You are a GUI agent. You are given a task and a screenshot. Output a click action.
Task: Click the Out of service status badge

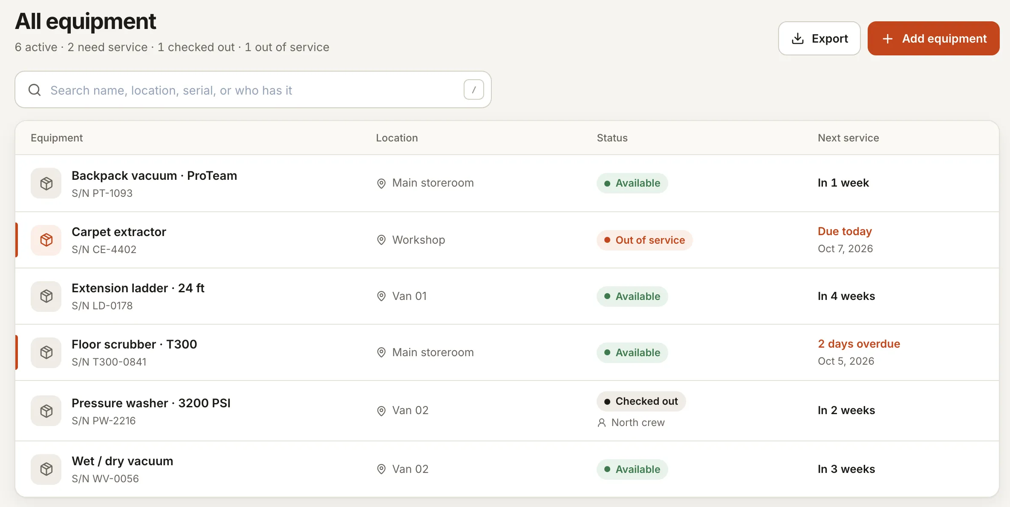(x=644, y=240)
